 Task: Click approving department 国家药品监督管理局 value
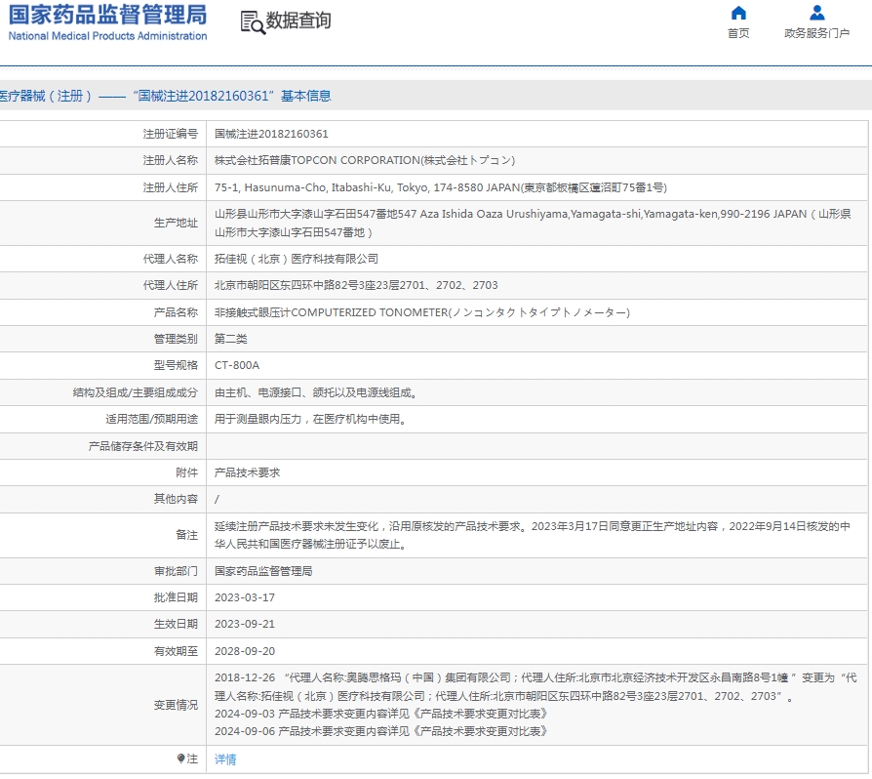click(x=263, y=571)
